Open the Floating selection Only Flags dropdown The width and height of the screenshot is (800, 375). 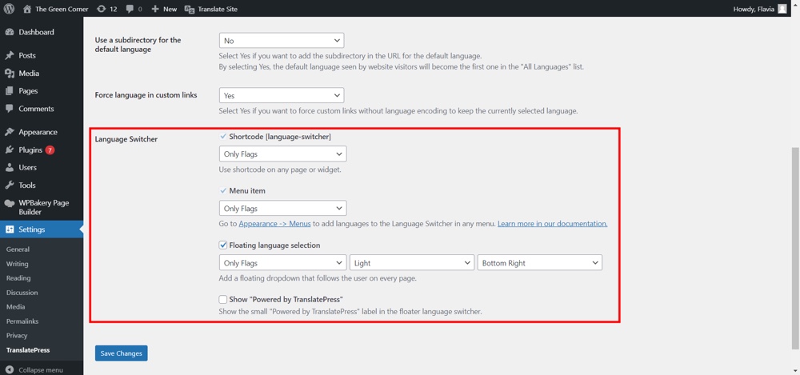pyautogui.click(x=282, y=263)
